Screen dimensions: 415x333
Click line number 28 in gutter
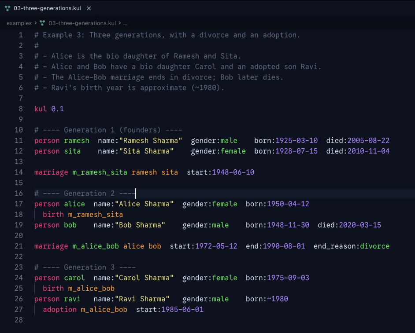tap(19, 320)
